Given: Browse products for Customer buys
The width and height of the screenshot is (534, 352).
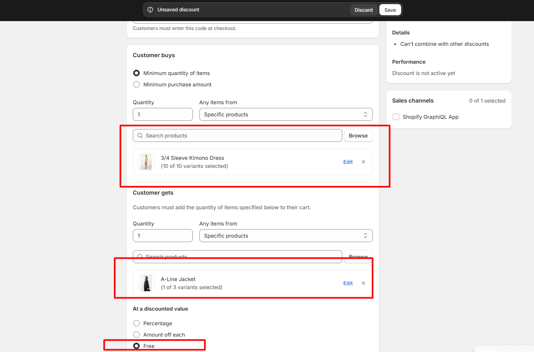Looking at the screenshot, I should point(358,135).
